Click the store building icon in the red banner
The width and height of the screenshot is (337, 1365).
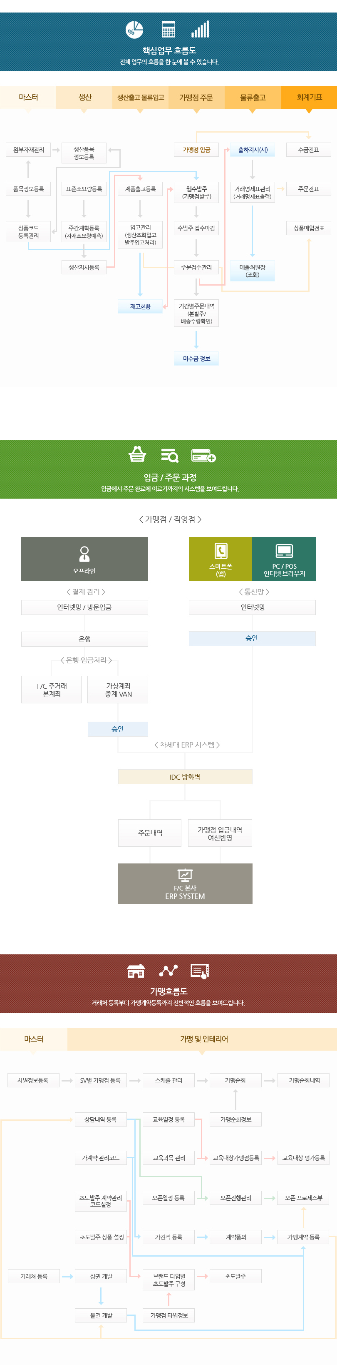(x=136, y=971)
